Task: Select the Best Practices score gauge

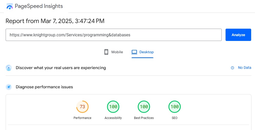Action: (144, 107)
